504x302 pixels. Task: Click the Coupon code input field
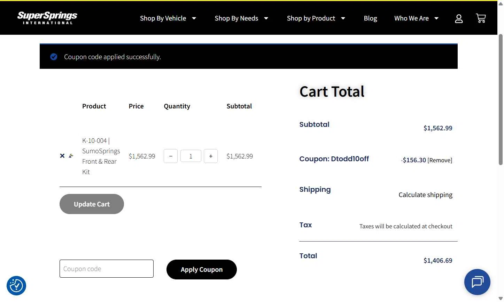(107, 269)
